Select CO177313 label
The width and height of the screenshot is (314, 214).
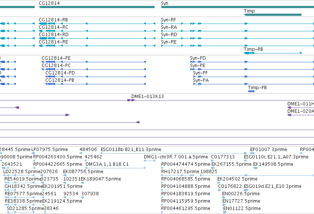[x=223, y=157]
